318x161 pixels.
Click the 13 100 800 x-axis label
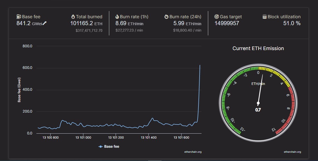[51, 137]
